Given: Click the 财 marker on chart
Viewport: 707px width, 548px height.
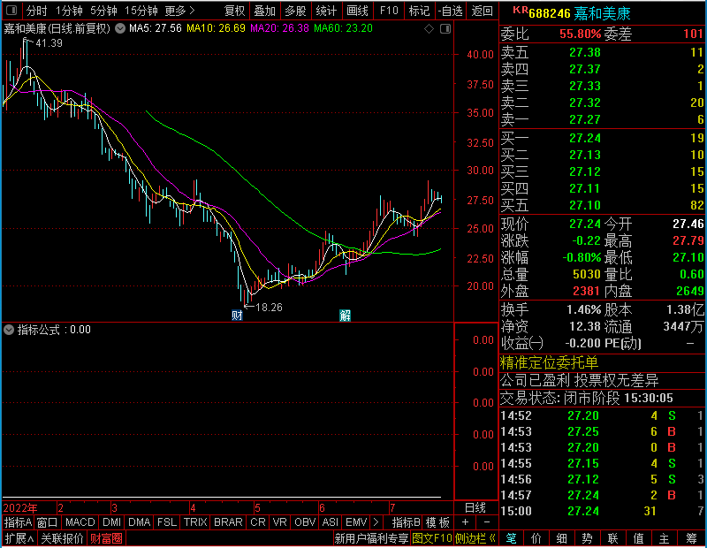Looking at the screenshot, I should [237, 315].
